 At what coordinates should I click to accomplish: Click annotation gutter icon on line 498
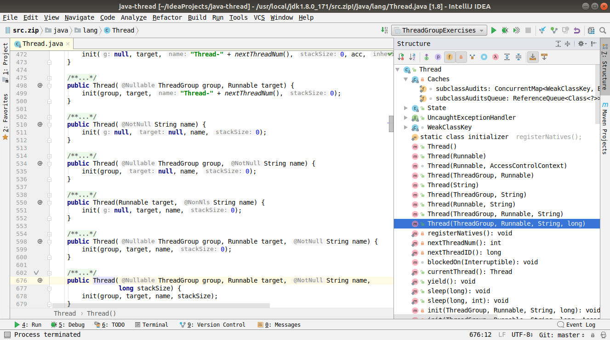40,85
